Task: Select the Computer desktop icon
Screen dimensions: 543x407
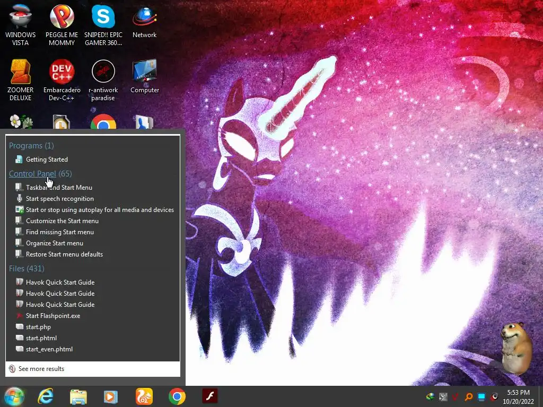Action: (x=144, y=76)
